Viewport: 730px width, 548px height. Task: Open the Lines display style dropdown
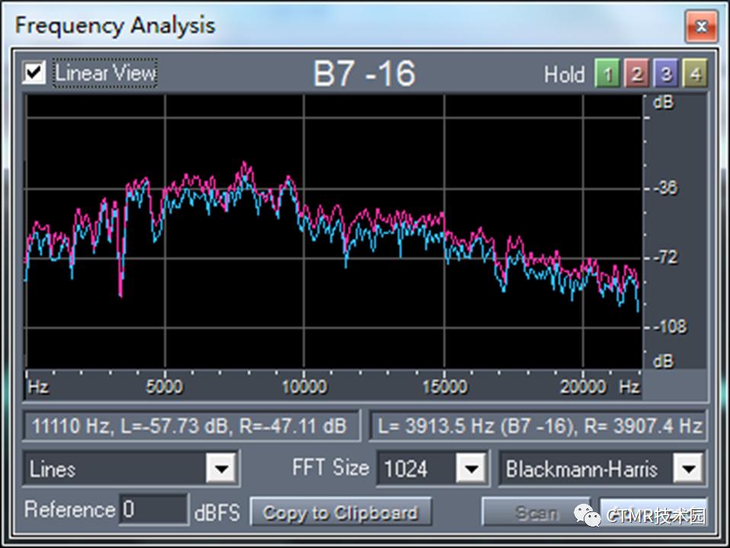[221, 468]
